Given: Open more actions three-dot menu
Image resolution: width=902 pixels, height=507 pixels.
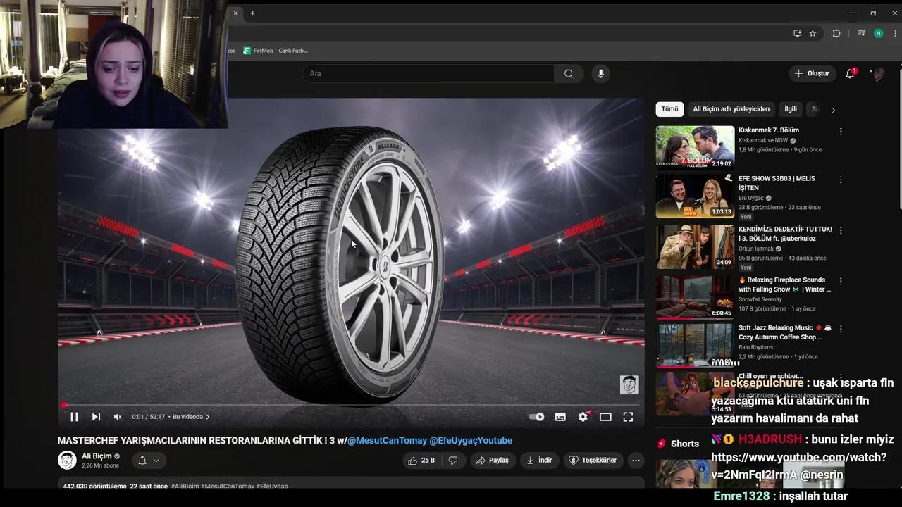Looking at the screenshot, I should click(x=636, y=461).
